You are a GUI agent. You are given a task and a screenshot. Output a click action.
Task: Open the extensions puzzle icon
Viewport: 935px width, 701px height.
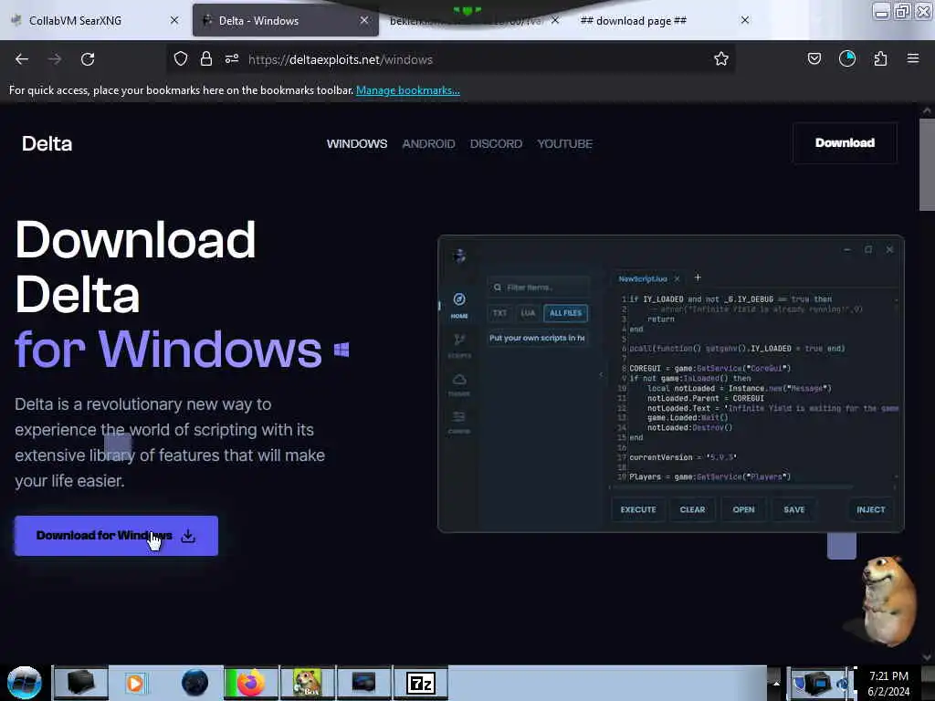[880, 59]
